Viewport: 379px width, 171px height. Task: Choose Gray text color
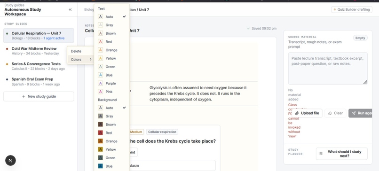111,25
